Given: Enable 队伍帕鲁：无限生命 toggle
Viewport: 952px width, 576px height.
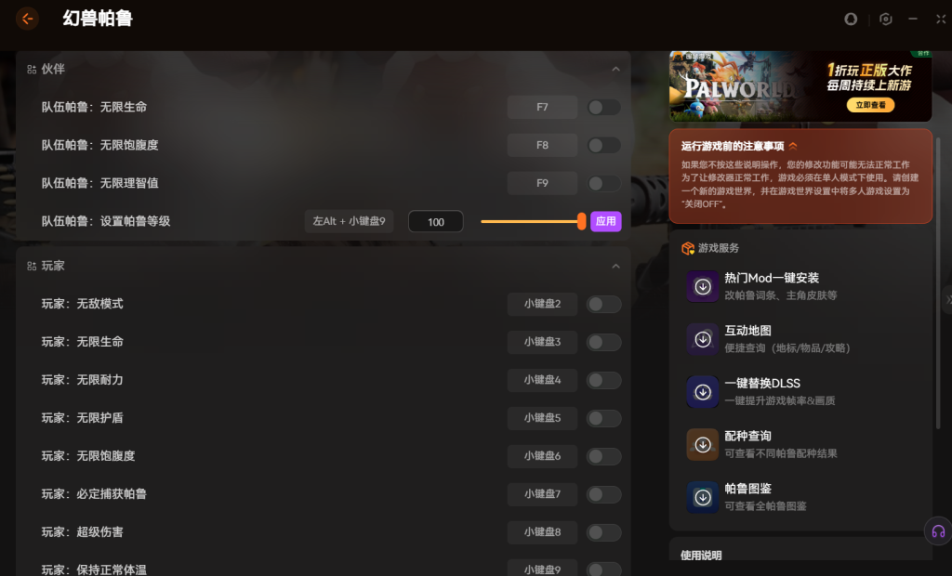Looking at the screenshot, I should click(x=603, y=108).
